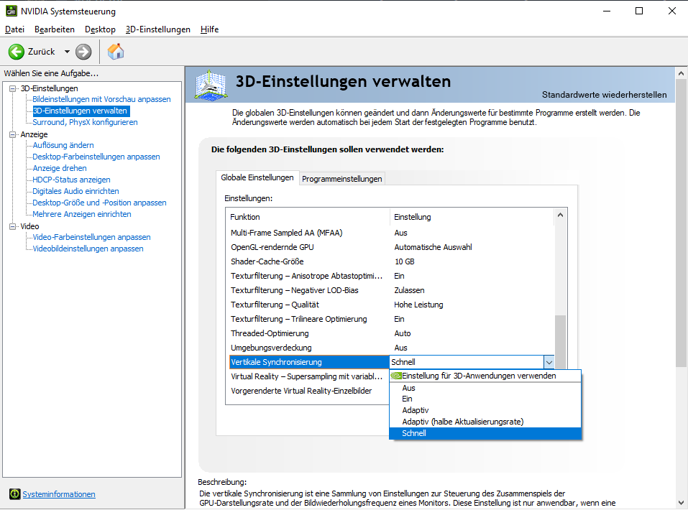Collapse the Video tree node
The height and width of the screenshot is (510, 688).
[12, 226]
